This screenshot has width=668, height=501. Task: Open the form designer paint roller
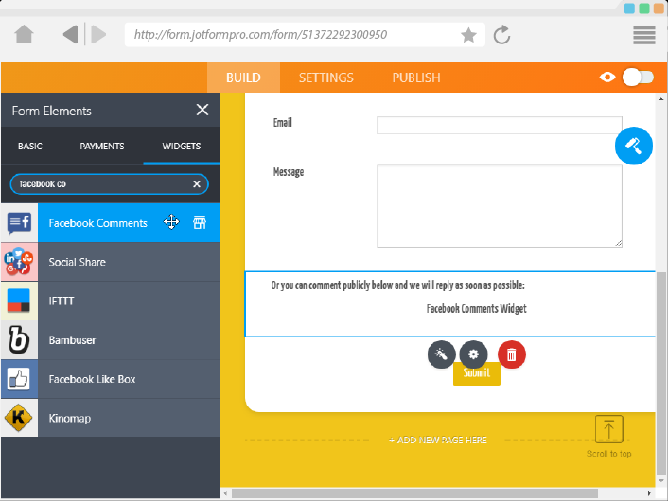coord(633,146)
